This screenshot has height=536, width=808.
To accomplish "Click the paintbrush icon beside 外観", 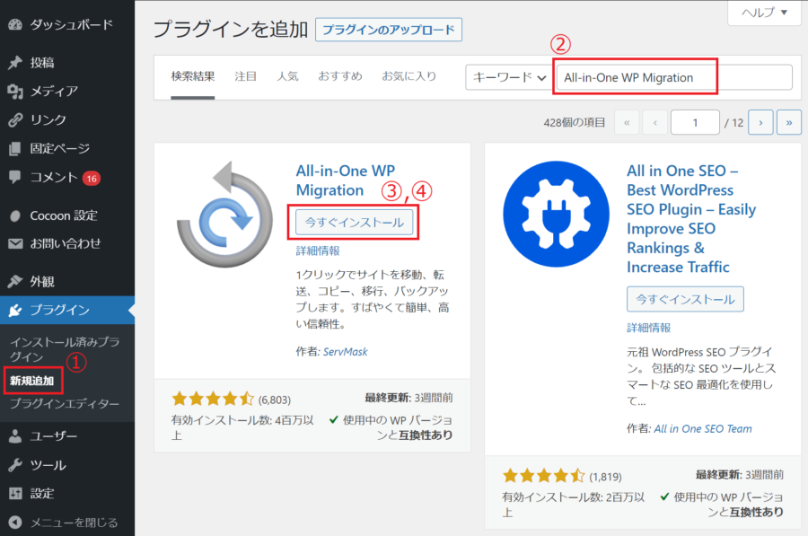I will (x=15, y=281).
